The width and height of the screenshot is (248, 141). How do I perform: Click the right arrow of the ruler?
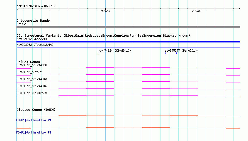(239, 9)
